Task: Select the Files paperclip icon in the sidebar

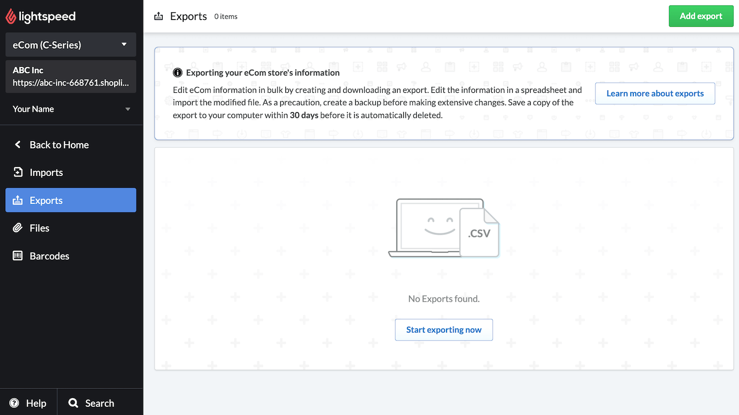Action: [17, 228]
